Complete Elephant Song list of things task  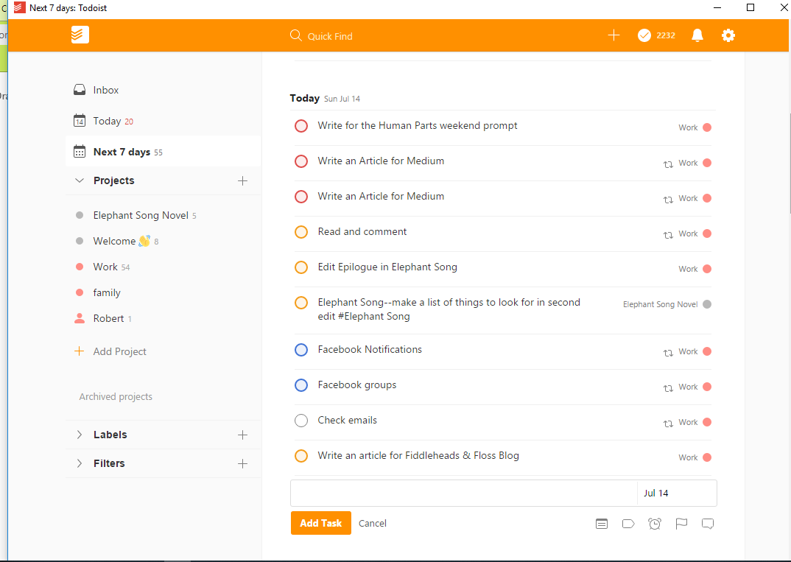(x=301, y=302)
